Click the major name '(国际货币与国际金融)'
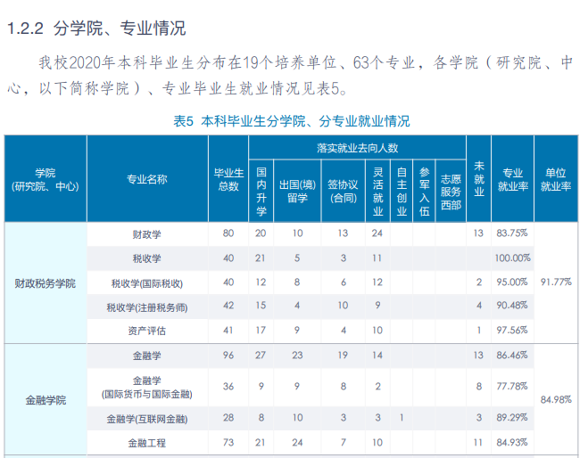Viewport: 588px width, 458px height. coord(147,394)
